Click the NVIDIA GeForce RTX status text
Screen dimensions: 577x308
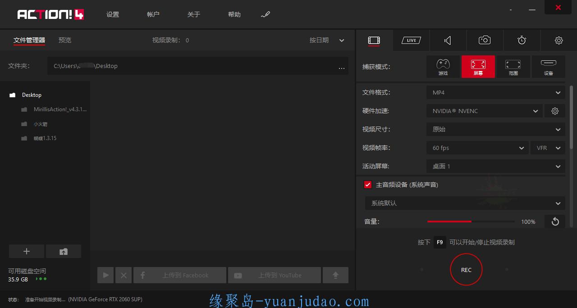(x=105, y=299)
